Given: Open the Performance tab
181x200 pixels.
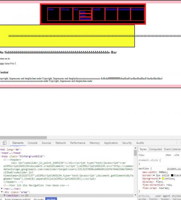Looking at the screenshot, I should [78, 143].
